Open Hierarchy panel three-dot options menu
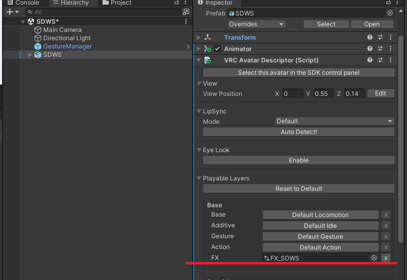 pos(186,3)
